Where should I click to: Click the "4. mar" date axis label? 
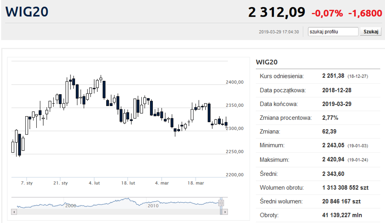(x=162, y=183)
